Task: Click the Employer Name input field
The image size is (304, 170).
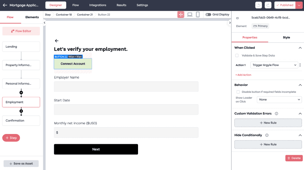Action: coord(126,87)
